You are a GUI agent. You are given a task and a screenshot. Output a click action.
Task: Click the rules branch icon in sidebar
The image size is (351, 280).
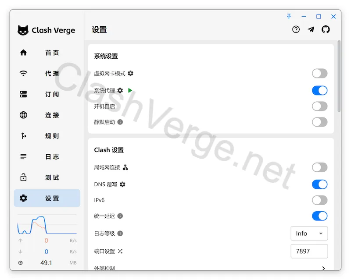[23, 136]
